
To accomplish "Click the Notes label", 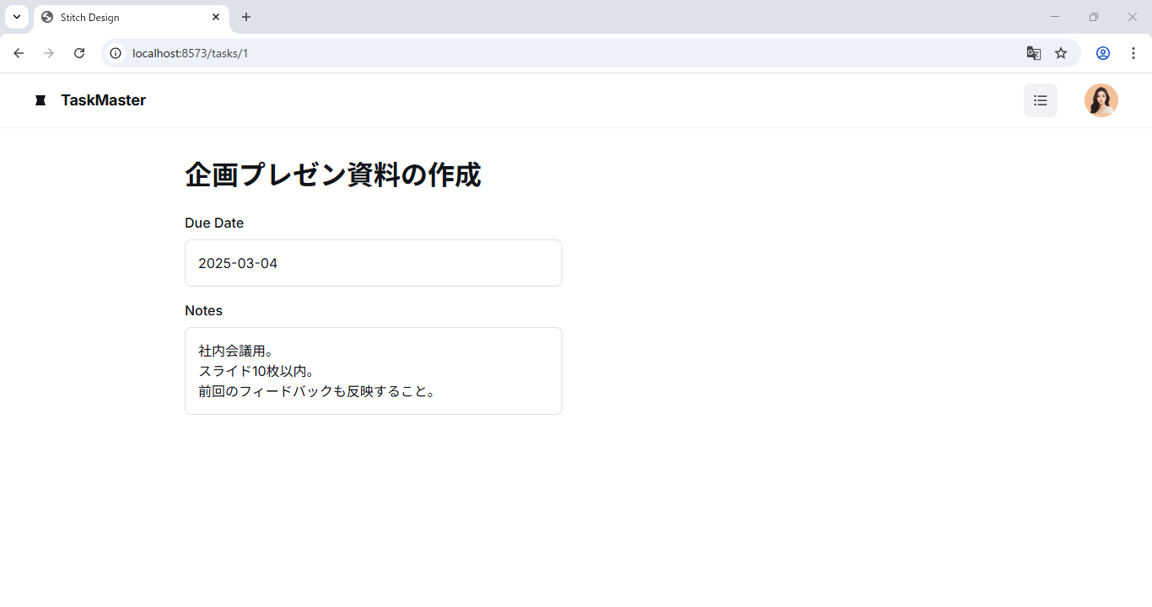I will coord(204,311).
